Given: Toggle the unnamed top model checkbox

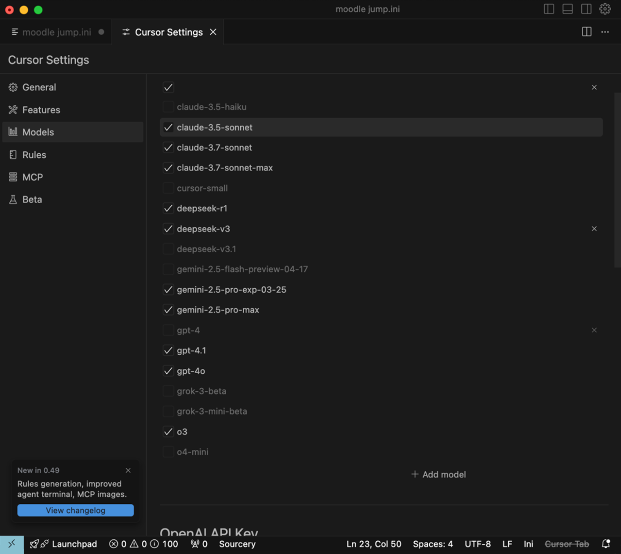Looking at the screenshot, I should pos(168,87).
